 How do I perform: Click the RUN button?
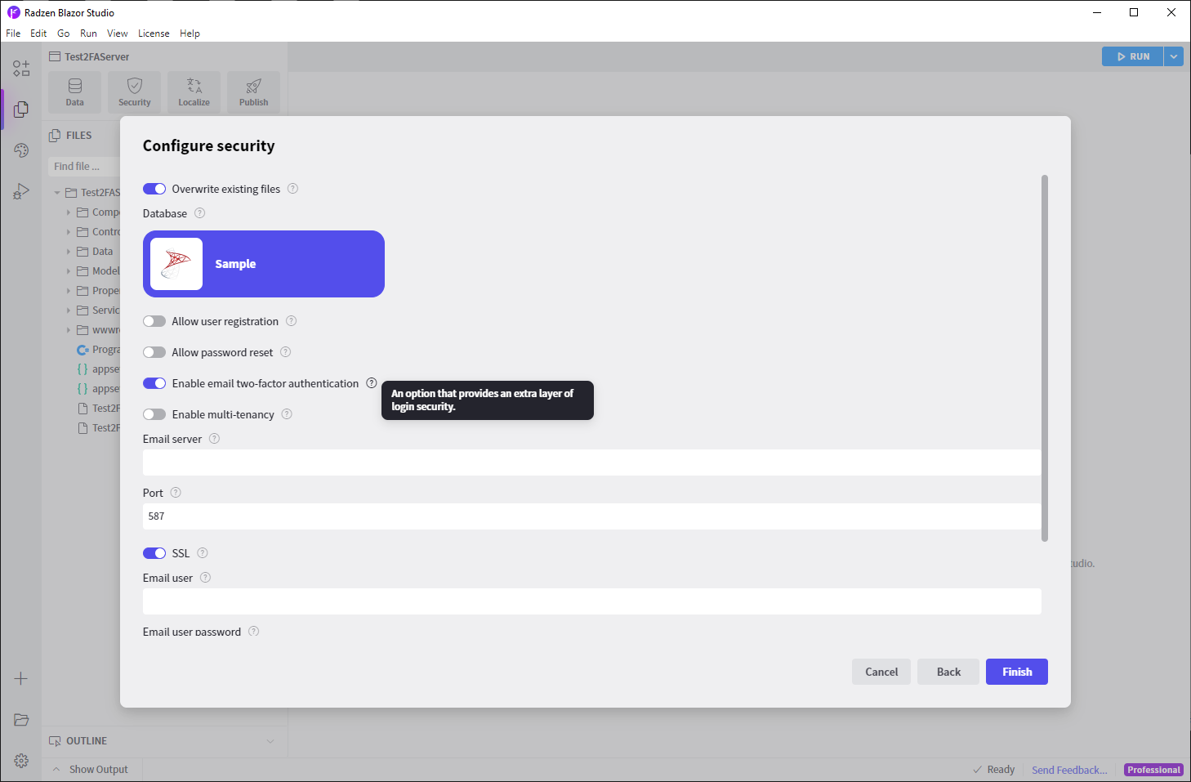pos(1133,56)
